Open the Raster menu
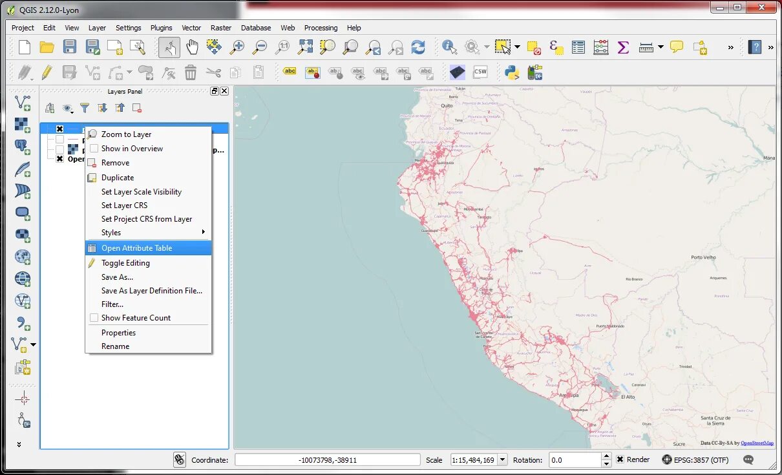The width and height of the screenshot is (782, 475). click(x=220, y=28)
